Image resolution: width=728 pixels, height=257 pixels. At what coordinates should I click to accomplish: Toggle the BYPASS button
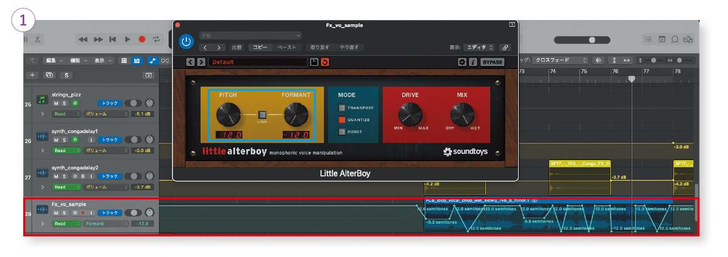(x=492, y=62)
